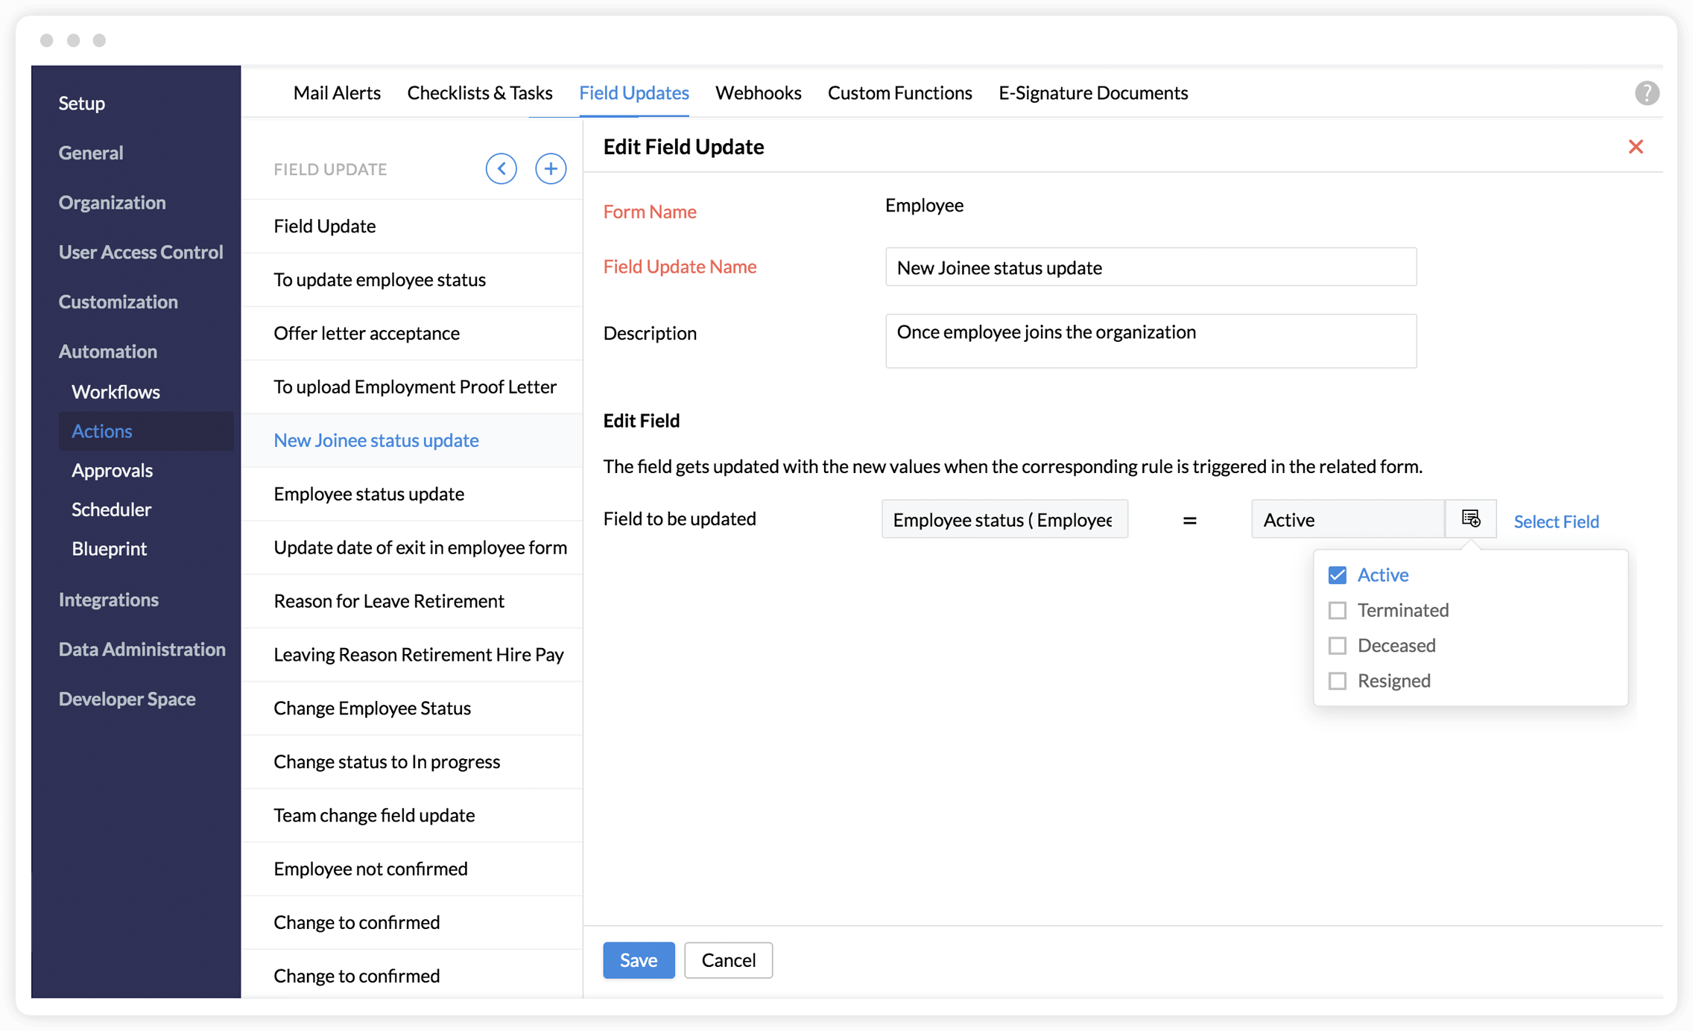
Task: Select 'New Joinee status update' item
Action: click(x=412, y=440)
